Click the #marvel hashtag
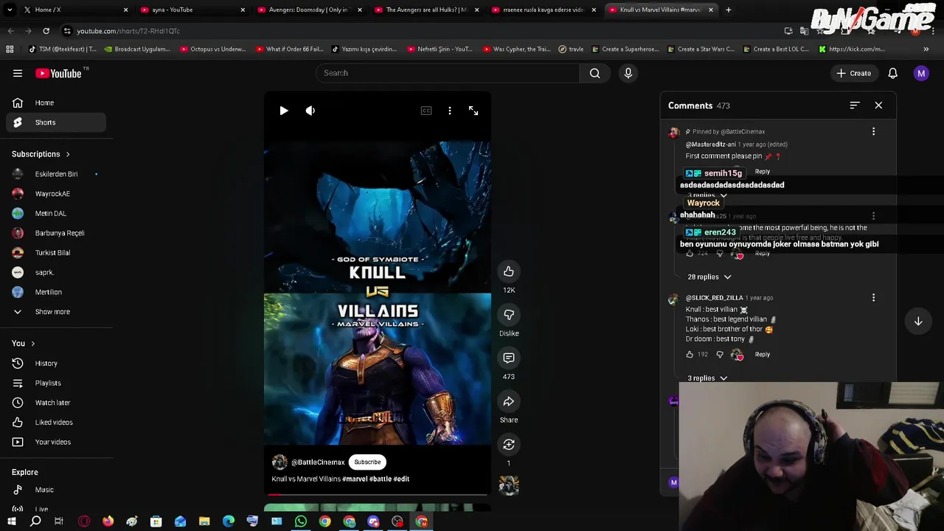Viewport: 944px width, 531px height. point(355,479)
